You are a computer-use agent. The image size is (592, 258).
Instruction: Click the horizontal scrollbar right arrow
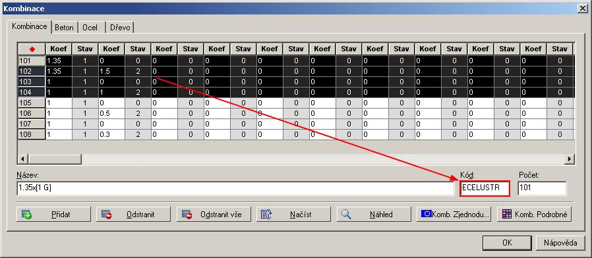point(570,159)
